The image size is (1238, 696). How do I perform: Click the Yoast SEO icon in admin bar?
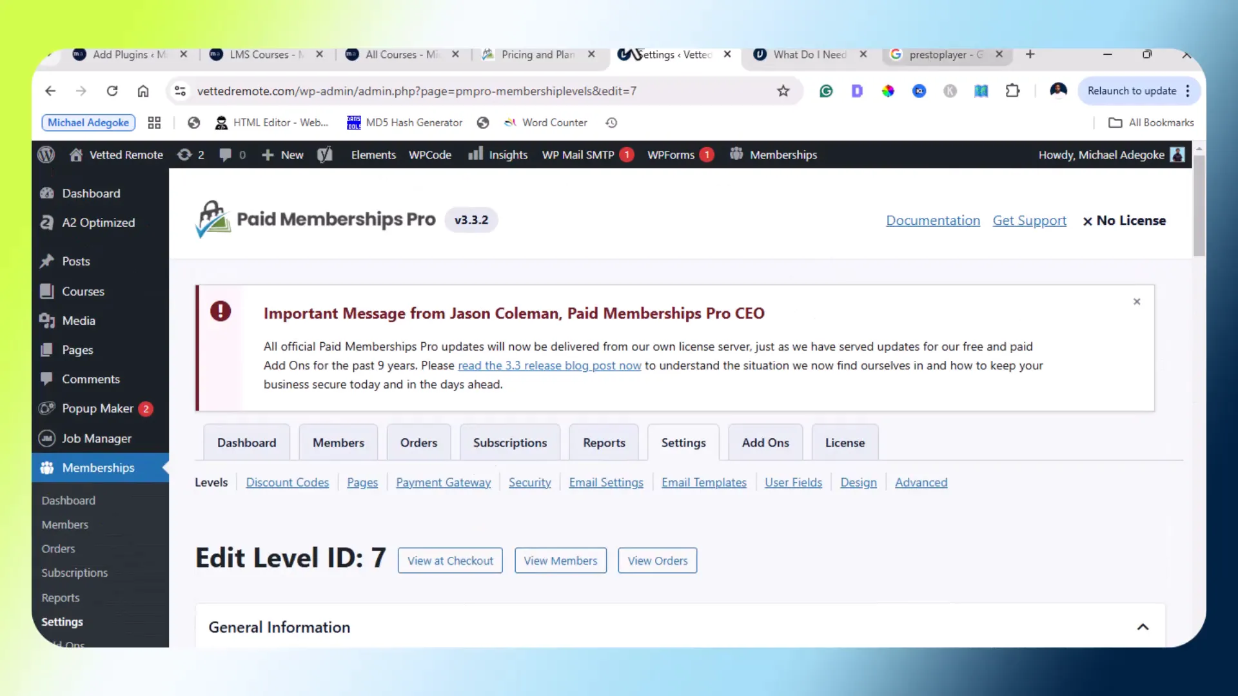[325, 155]
